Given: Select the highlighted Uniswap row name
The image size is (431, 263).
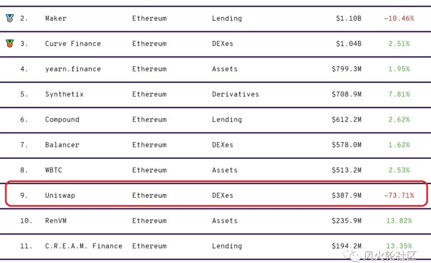Looking at the screenshot, I should (60, 196).
